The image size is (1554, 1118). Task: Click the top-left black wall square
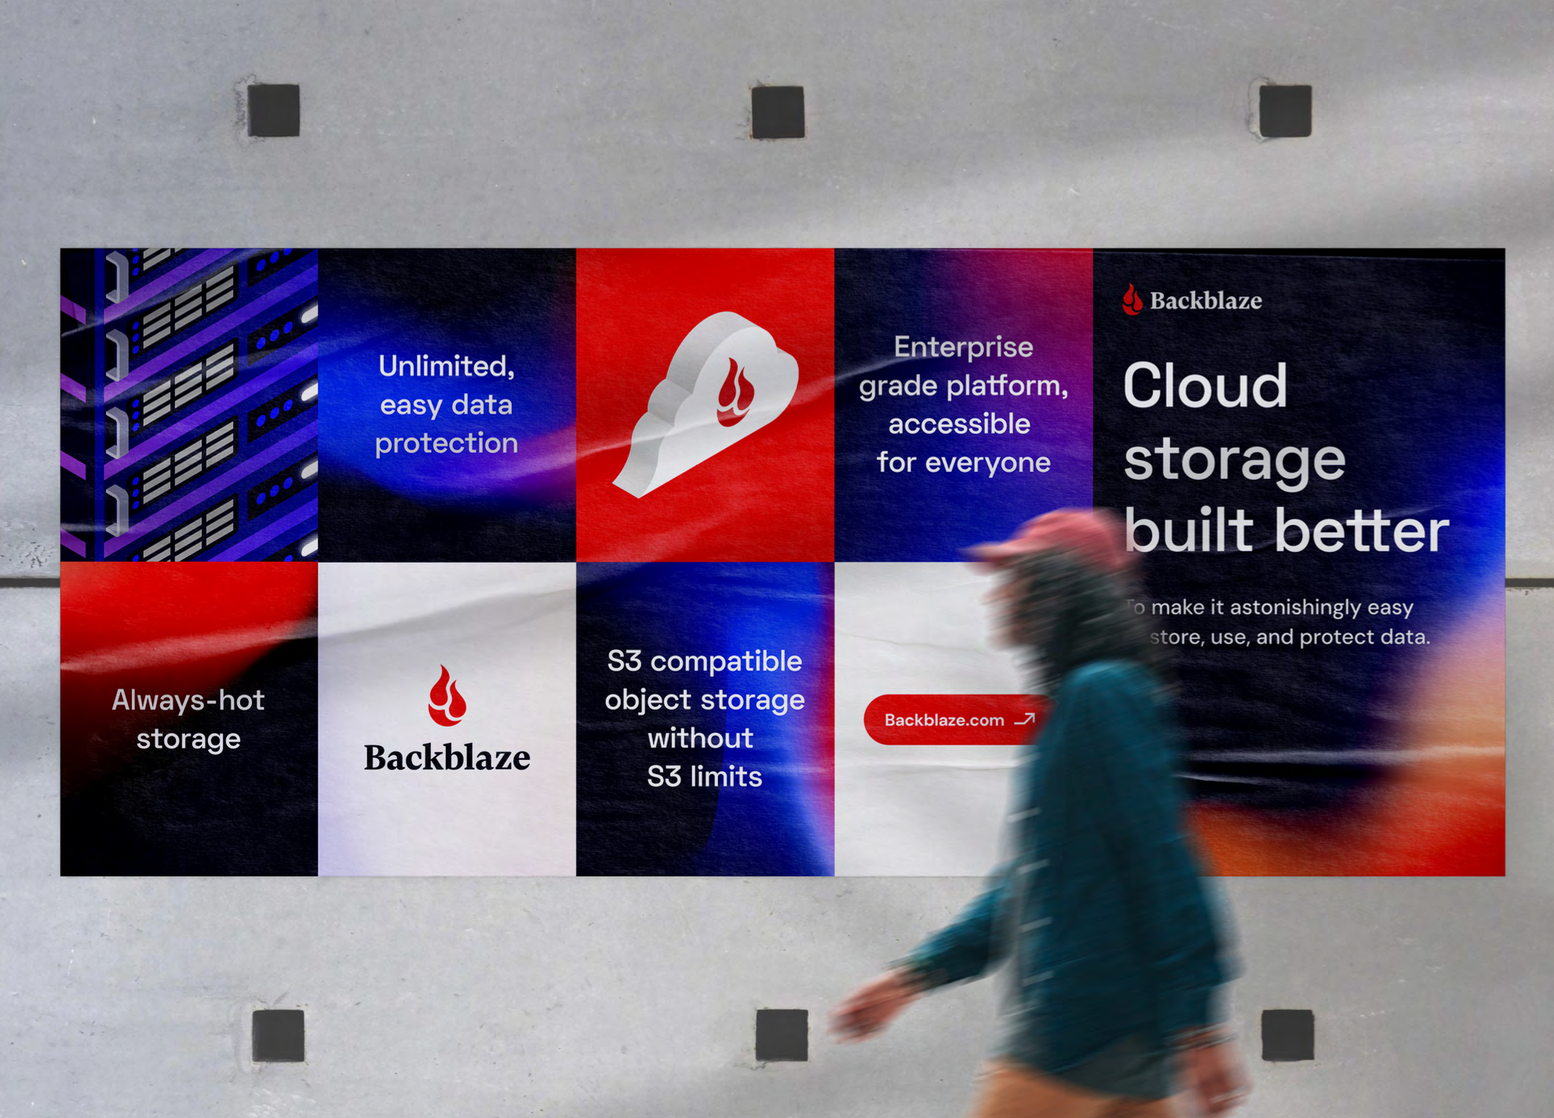[274, 111]
